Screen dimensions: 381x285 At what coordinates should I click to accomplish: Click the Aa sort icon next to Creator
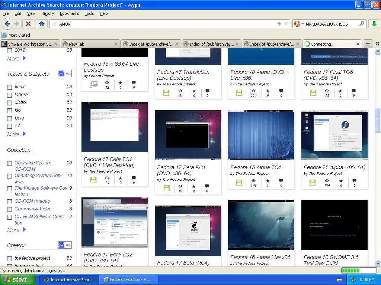(x=68, y=245)
